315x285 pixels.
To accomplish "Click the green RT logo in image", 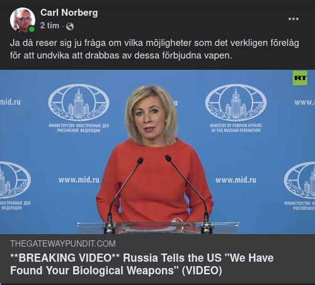I will (300, 78).
